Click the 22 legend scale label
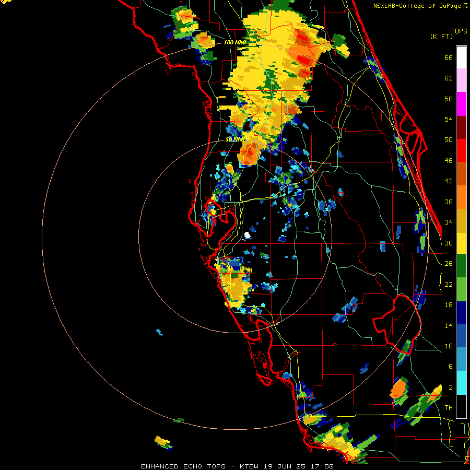 449,284
